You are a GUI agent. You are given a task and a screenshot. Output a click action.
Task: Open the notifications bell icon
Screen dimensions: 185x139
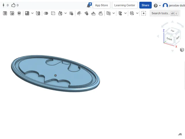pyautogui.click(x=89, y=5)
